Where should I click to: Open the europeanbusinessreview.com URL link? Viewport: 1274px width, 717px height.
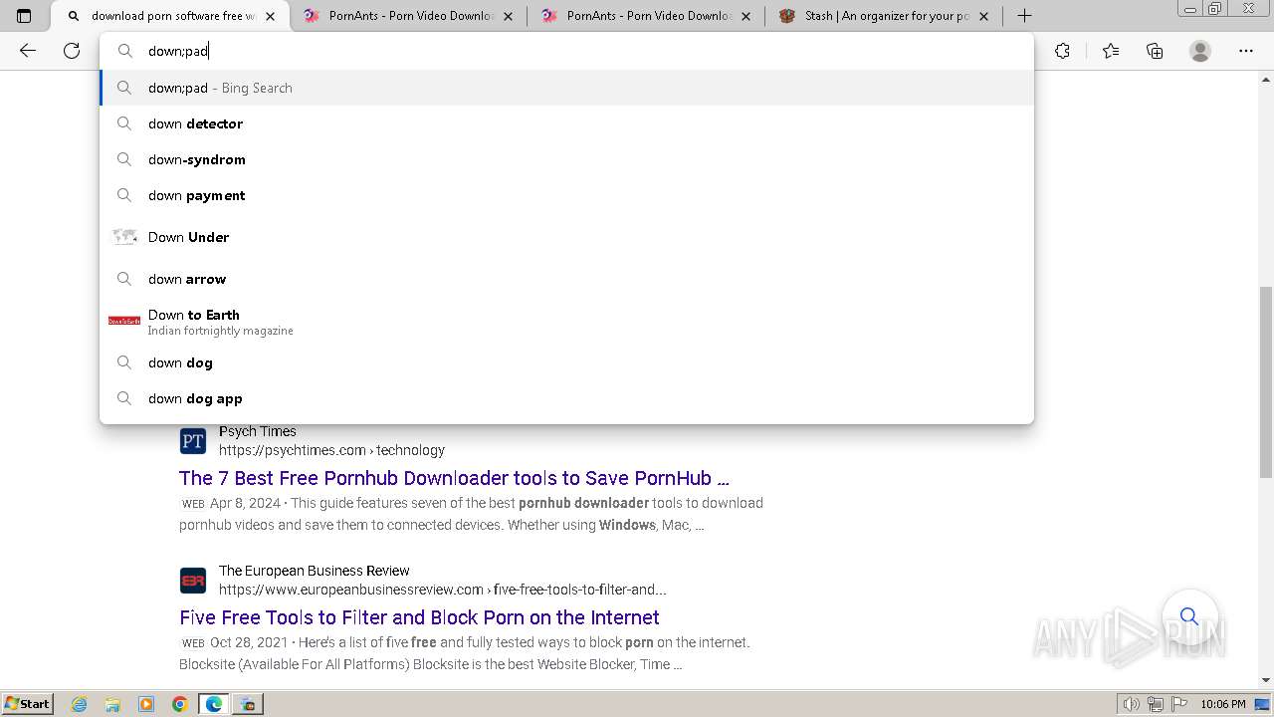443,590
